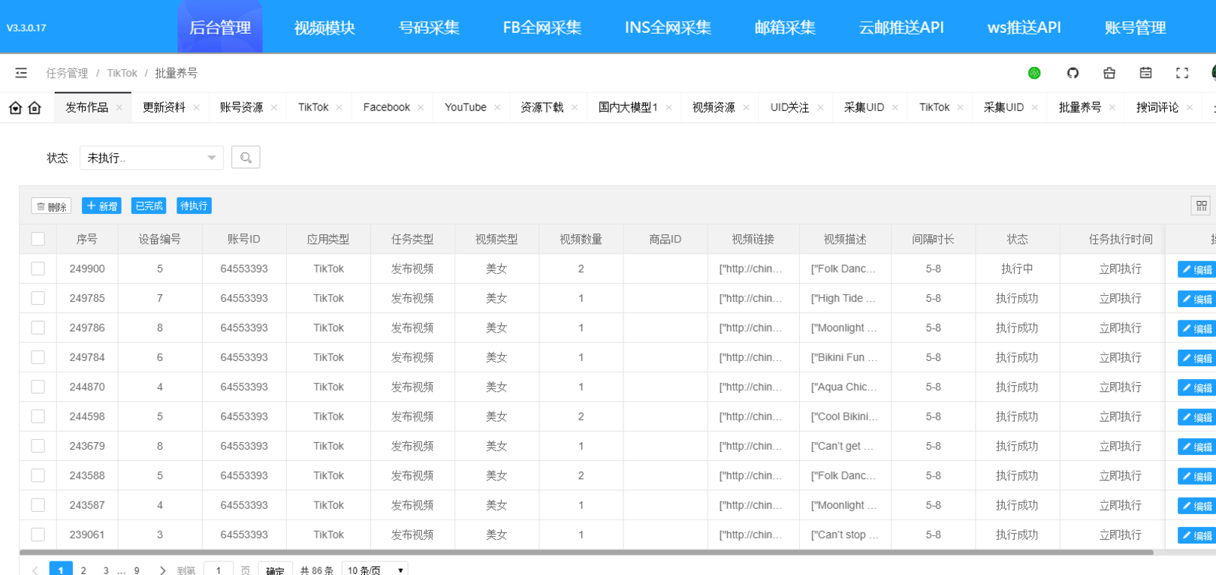Screen dimensions: 1216x575
Task: Open the FB全网采集 top menu
Action: 542,27
